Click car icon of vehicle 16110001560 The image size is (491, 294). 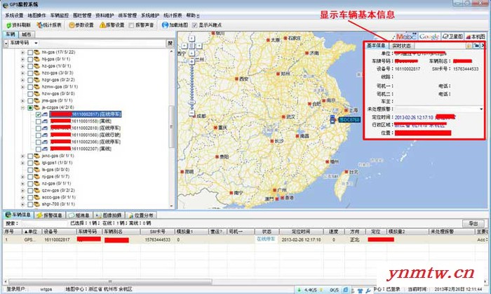point(45,135)
